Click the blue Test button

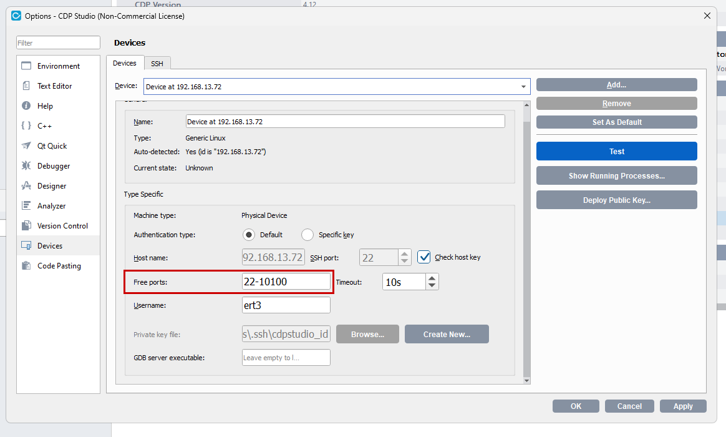click(617, 151)
